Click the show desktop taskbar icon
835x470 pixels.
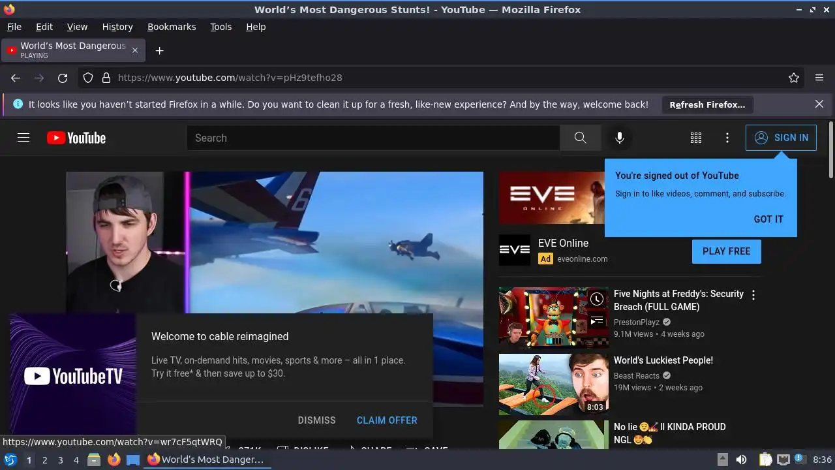tap(133, 460)
